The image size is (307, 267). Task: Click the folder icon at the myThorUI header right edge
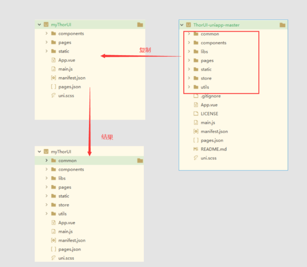(140, 24)
